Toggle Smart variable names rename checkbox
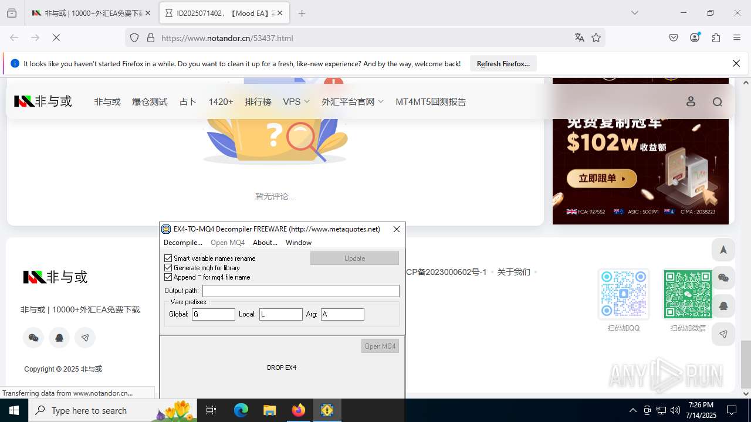Screen dimensions: 751x422 point(168,258)
